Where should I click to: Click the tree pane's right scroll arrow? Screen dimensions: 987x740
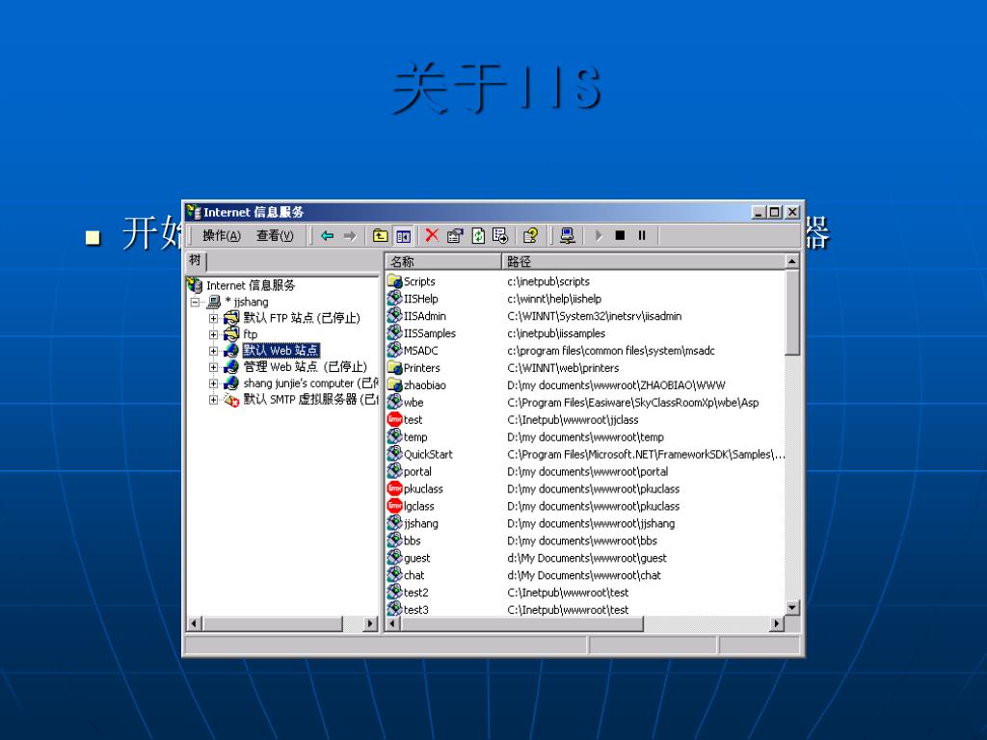tap(370, 623)
